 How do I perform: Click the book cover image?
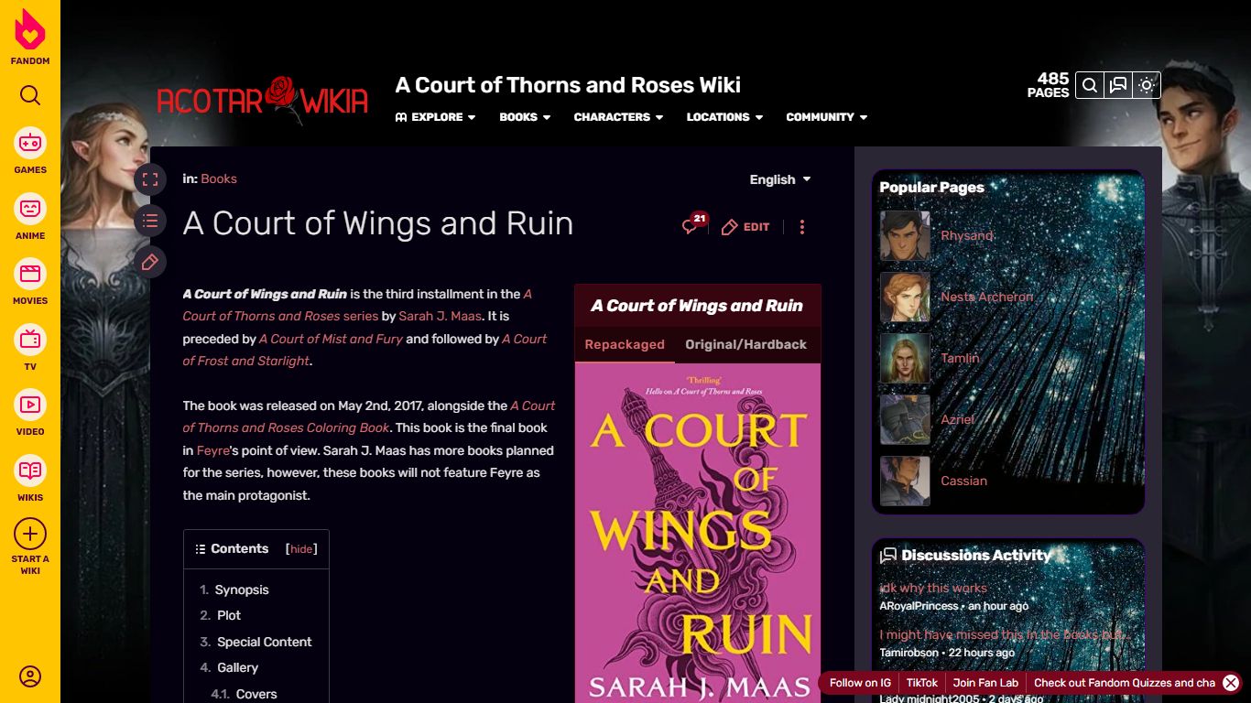tap(698, 534)
